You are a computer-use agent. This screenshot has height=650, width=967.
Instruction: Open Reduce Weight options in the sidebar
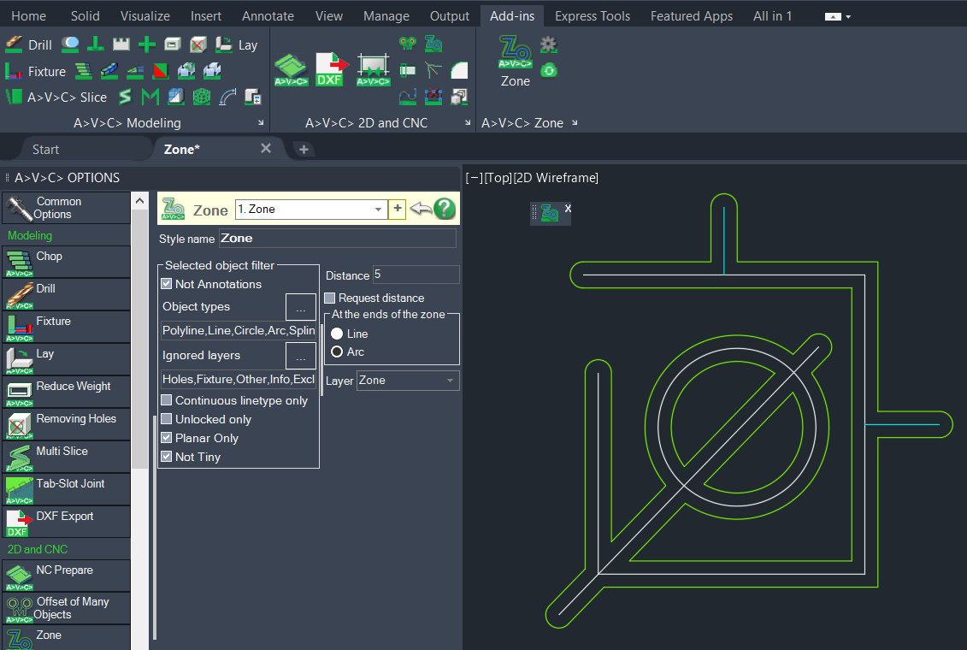click(x=66, y=391)
